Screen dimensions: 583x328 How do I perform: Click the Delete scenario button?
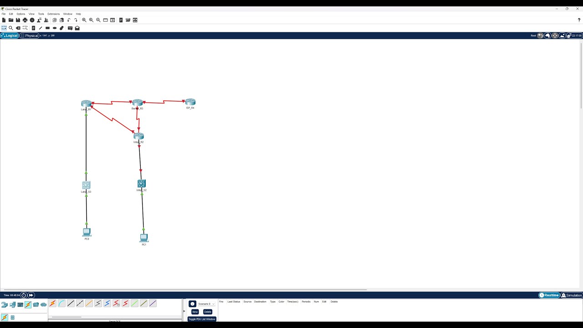click(208, 312)
